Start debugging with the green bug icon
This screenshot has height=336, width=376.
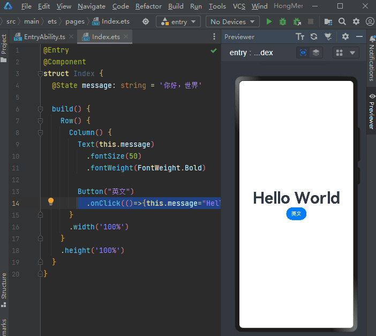pos(283,22)
